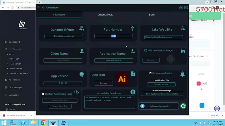
Task: Open the Windows Start menu
Action: 4,123
